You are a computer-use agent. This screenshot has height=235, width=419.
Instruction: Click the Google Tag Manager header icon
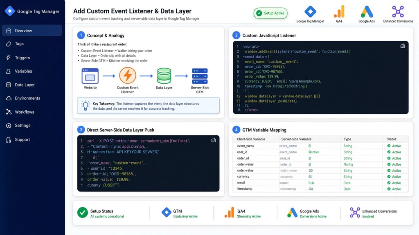(x=310, y=11)
